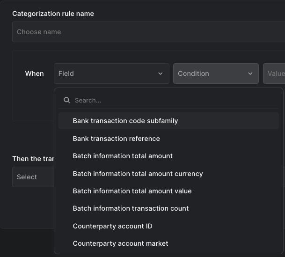Choose Batch information transaction count
The width and height of the screenshot is (285, 257).
tap(131, 208)
